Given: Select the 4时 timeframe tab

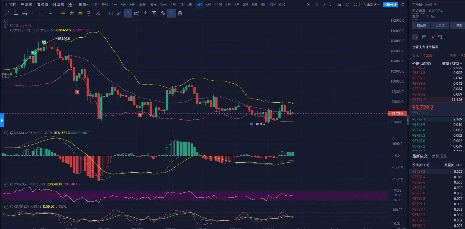Looking at the screenshot, I should tap(200, 5).
